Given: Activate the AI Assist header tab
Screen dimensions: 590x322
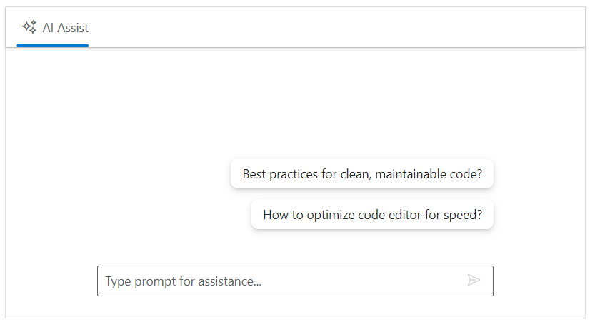Looking at the screenshot, I should click(x=54, y=29).
